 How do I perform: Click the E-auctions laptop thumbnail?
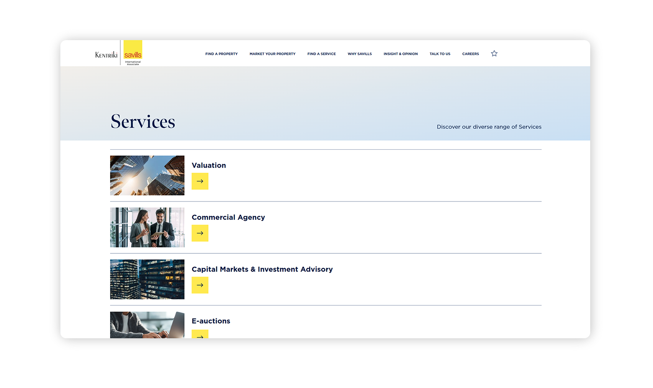point(147,325)
